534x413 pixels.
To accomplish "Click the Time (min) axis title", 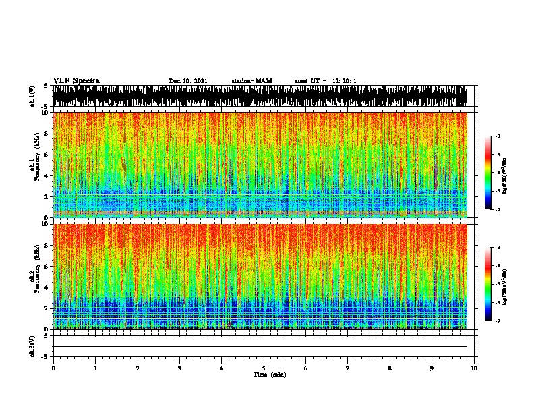I will pyautogui.click(x=270, y=375).
